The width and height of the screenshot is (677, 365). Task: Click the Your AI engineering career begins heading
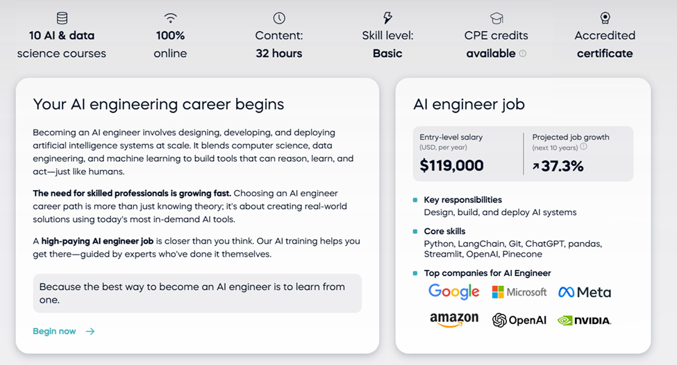(x=158, y=104)
